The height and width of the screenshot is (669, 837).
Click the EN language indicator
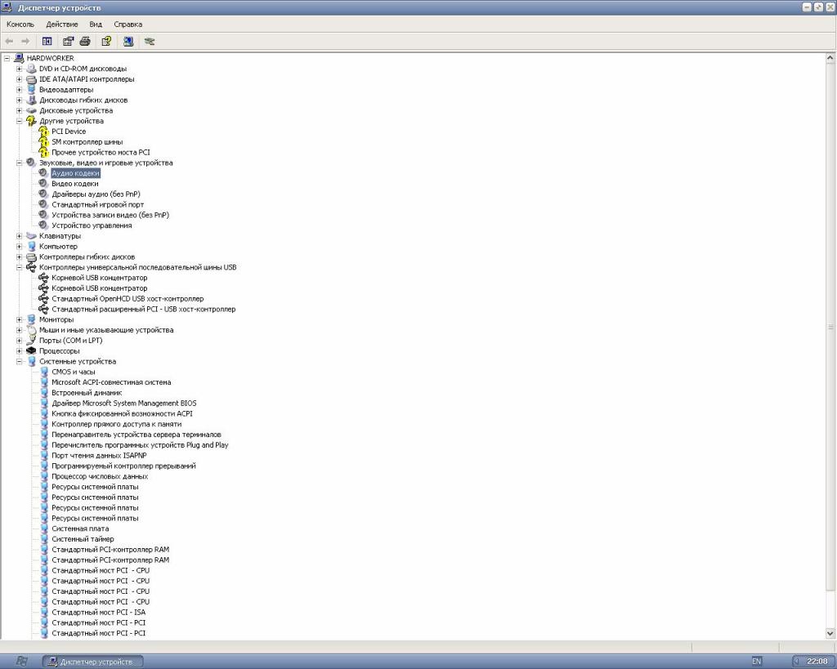coord(756,661)
